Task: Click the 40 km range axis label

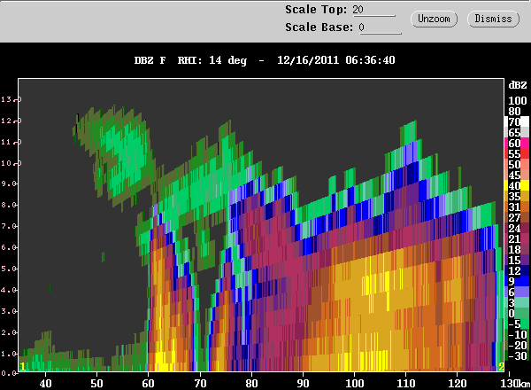Action: (x=45, y=384)
